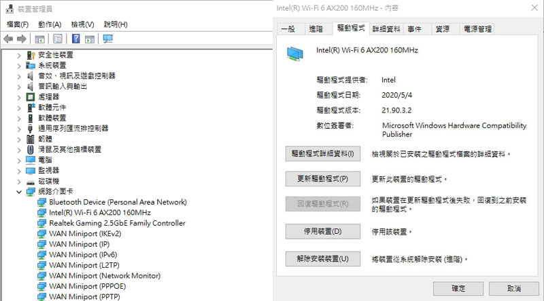Click the Bluetooth Device adapter icon
Image resolution: width=544 pixels, height=301 pixels.
point(41,202)
